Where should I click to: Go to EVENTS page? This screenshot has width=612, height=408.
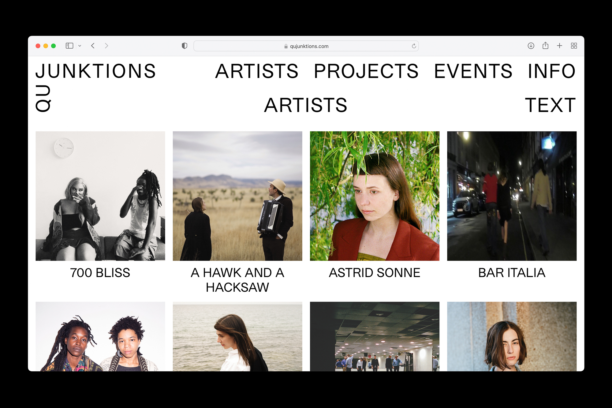point(473,71)
